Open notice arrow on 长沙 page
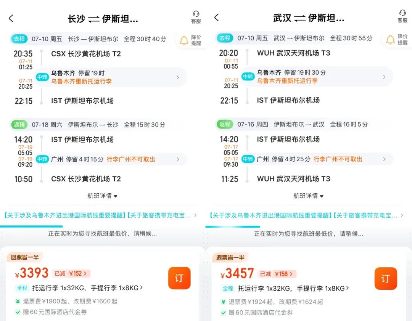Viewport: 412px width, 321px height. pyautogui.click(x=195, y=215)
